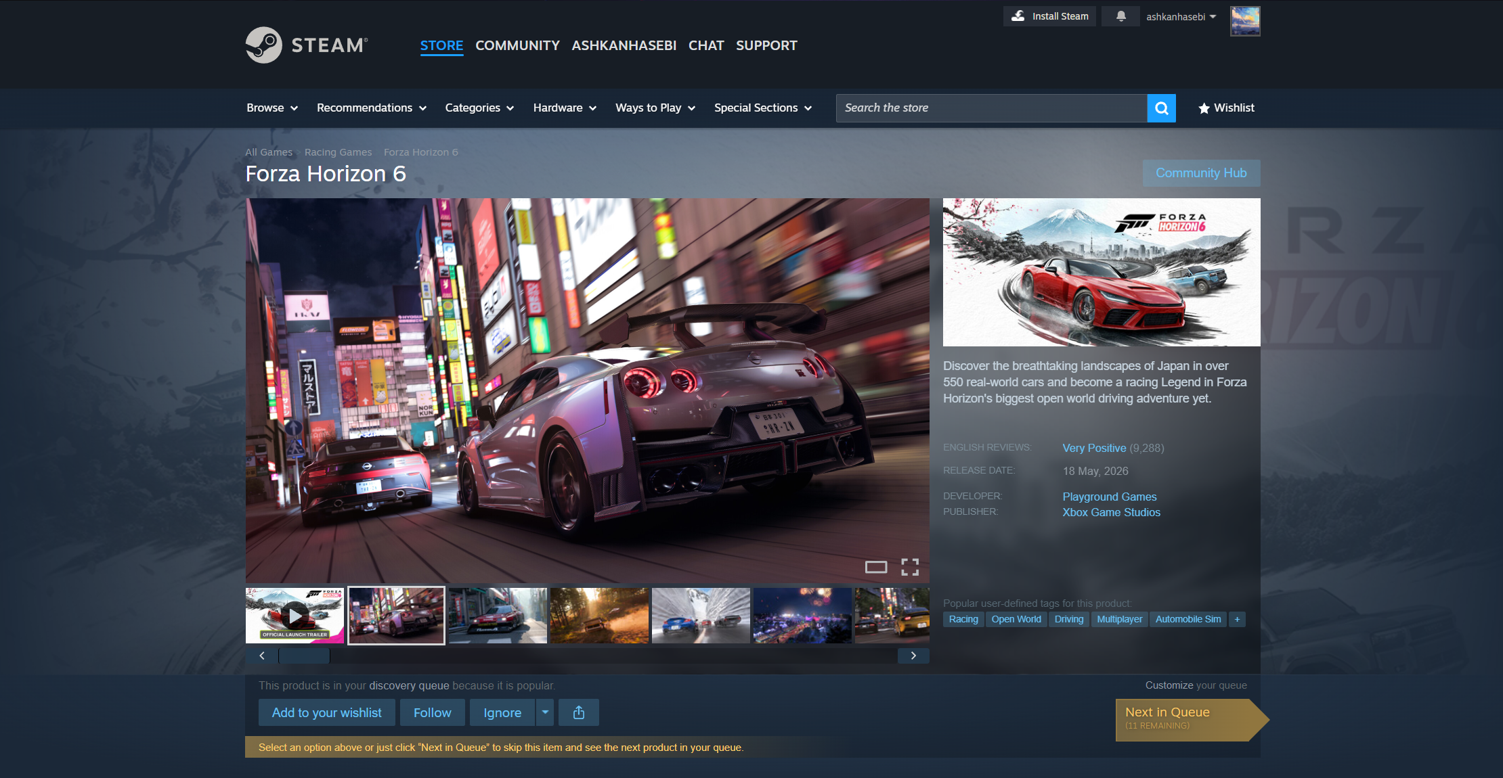The height and width of the screenshot is (778, 1503).
Task: Select the Driving tag
Action: [x=1069, y=619]
